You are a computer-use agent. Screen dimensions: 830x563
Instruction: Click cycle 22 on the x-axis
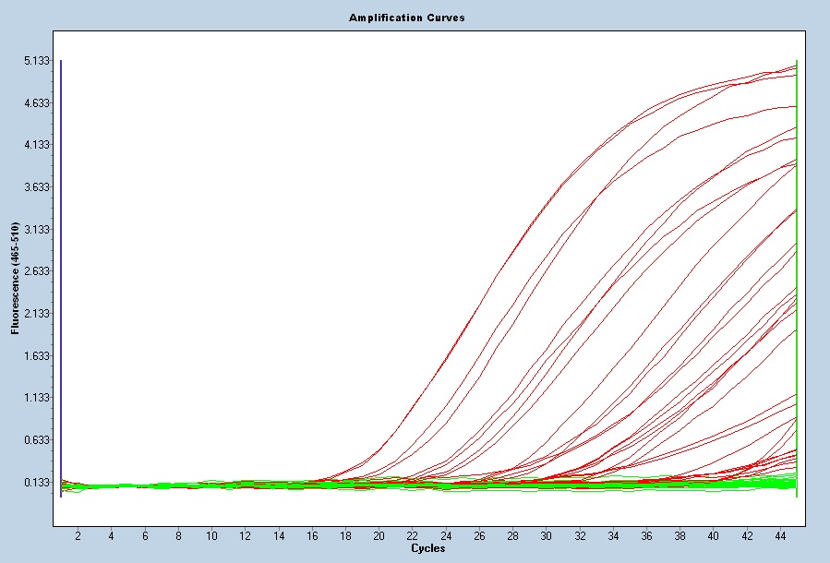[x=412, y=535]
